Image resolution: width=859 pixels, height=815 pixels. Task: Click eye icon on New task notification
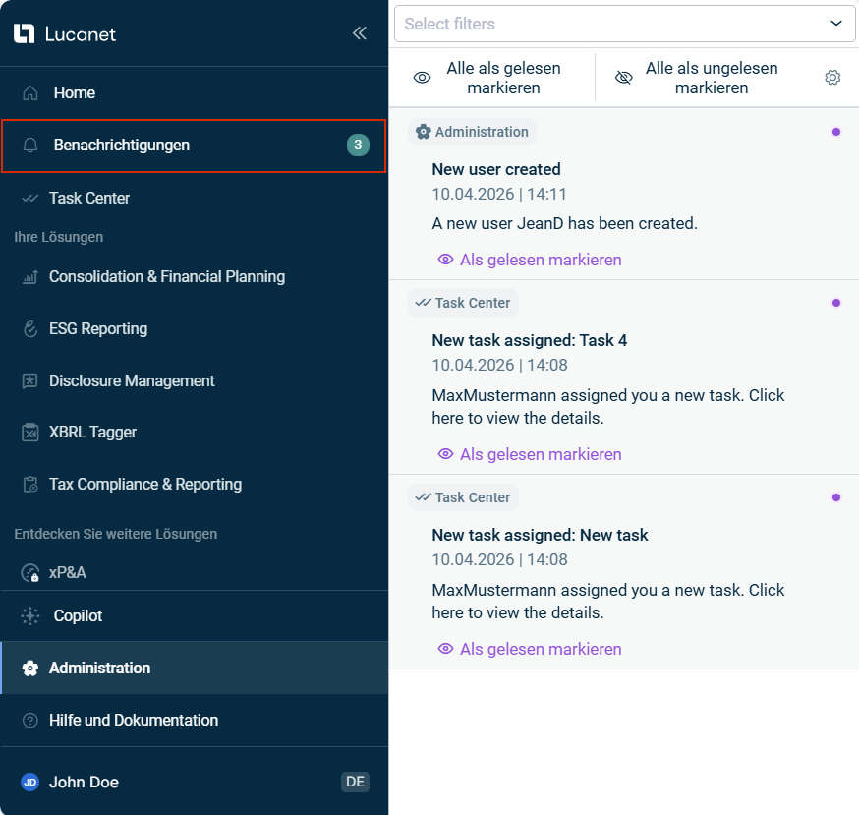[445, 649]
